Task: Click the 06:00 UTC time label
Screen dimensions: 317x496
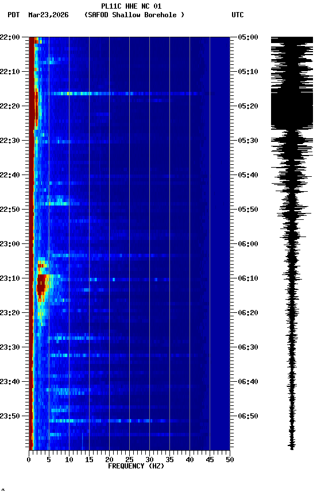Action: (x=248, y=244)
